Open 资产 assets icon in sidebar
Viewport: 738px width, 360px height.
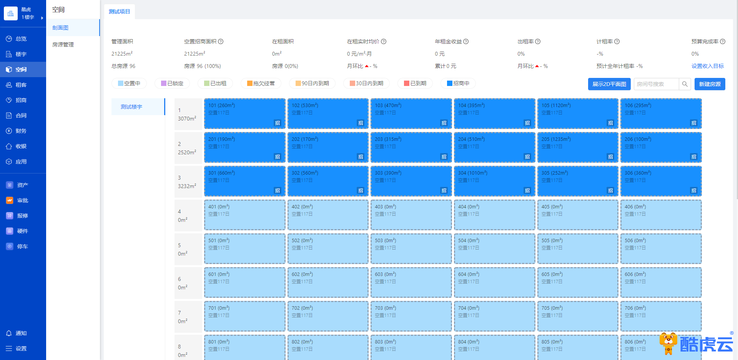[x=10, y=185]
